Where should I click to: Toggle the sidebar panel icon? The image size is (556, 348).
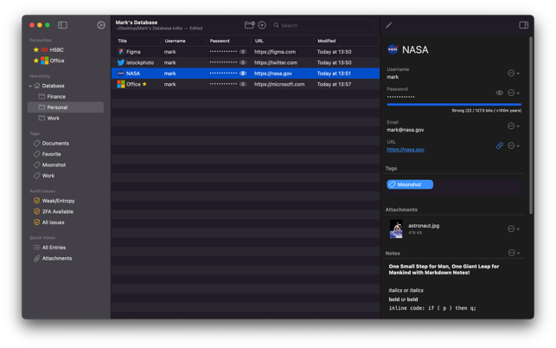[63, 25]
